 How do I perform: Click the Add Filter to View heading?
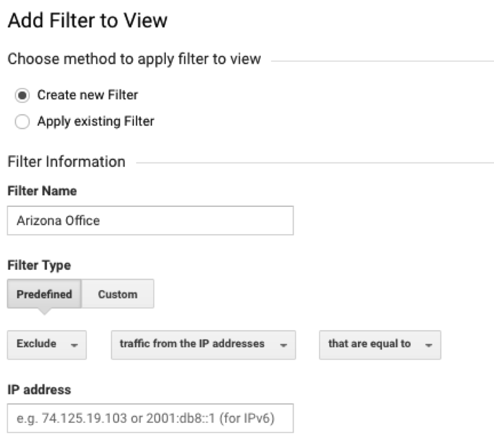coord(87,21)
